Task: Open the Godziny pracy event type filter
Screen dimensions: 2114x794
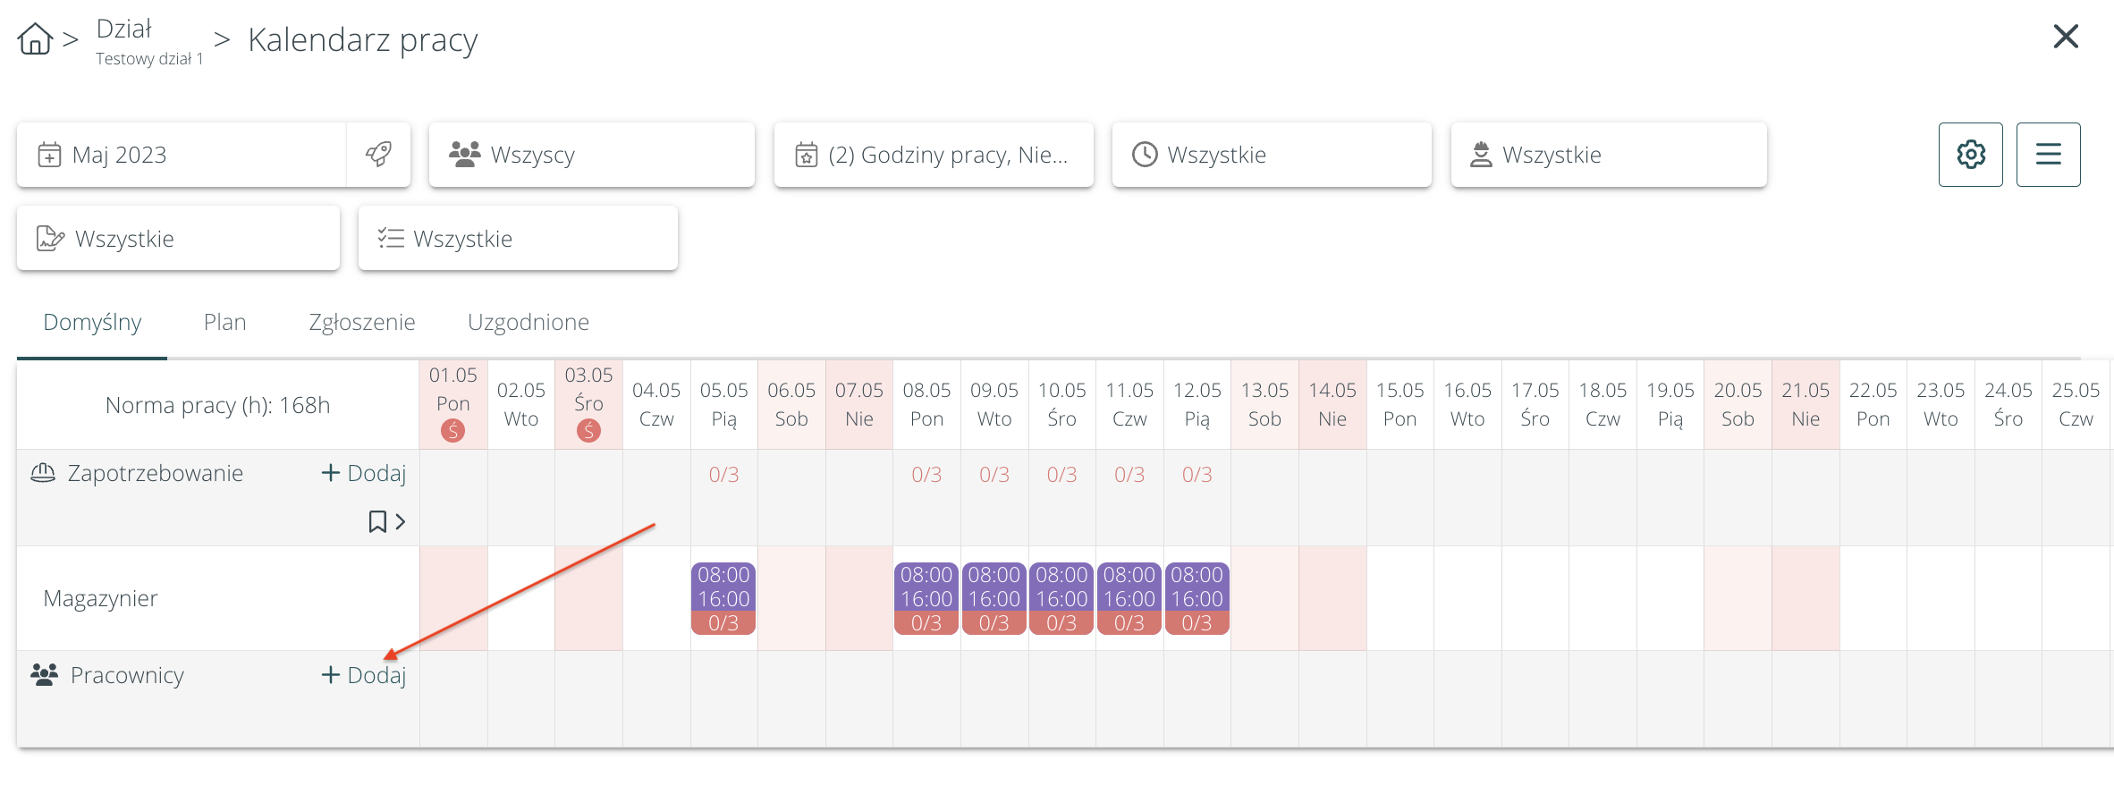Action: pyautogui.click(x=933, y=155)
